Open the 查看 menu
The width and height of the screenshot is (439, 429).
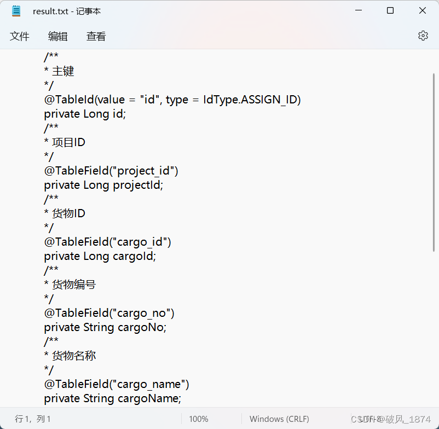(96, 36)
